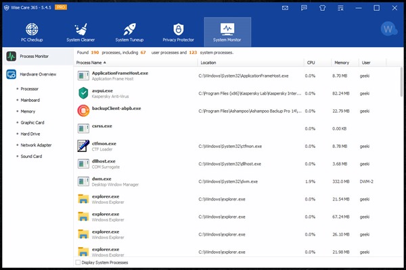The width and height of the screenshot is (406, 270).
Task: Click the skin shirt icon
Action: pyautogui.click(x=321, y=8)
